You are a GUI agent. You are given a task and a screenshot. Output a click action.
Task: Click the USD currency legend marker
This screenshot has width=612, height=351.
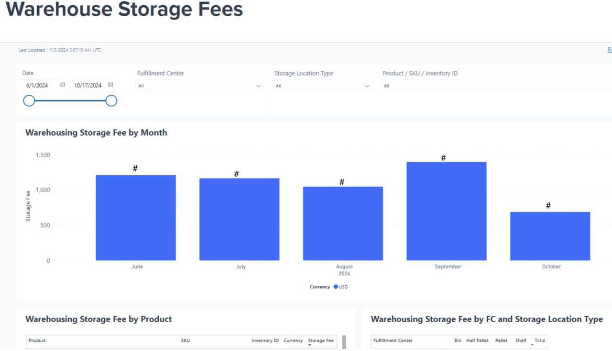click(336, 287)
